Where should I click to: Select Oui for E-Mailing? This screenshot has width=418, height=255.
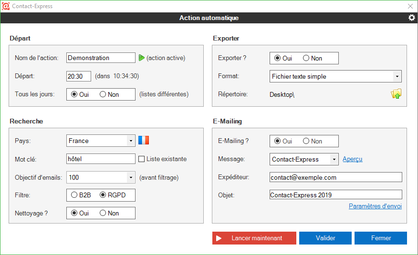click(283, 141)
